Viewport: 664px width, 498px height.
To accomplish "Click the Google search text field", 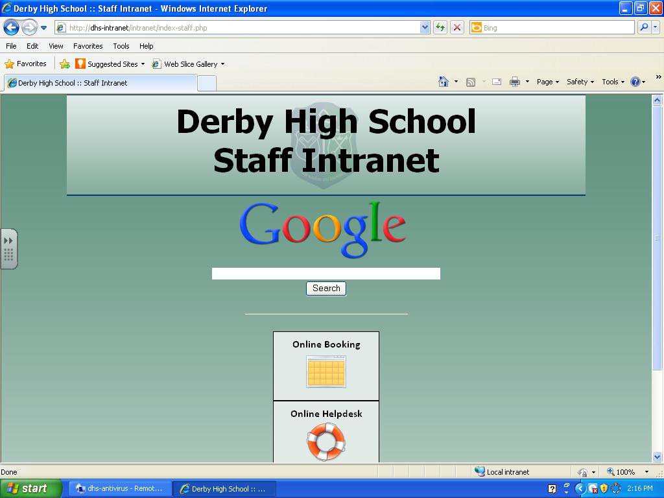I will tap(326, 274).
